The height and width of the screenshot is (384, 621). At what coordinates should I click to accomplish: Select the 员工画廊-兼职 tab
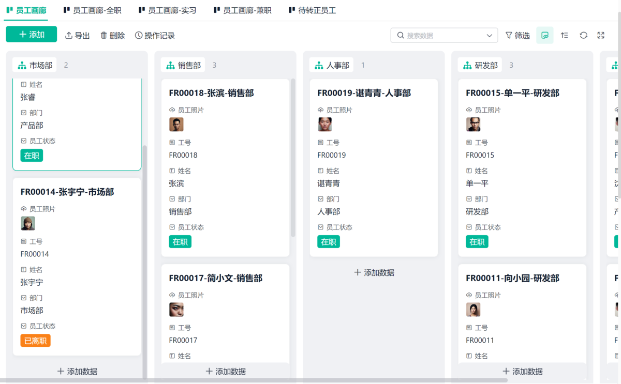tap(243, 10)
